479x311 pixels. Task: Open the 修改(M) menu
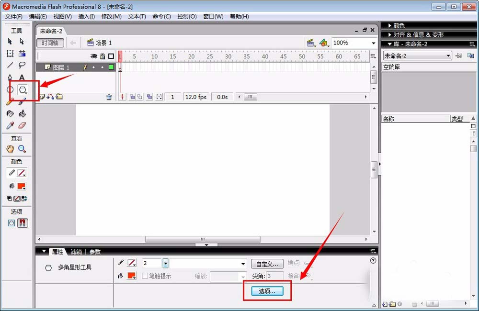(112, 16)
